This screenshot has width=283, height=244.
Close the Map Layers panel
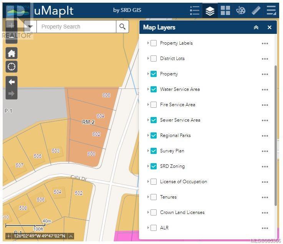coord(270,27)
